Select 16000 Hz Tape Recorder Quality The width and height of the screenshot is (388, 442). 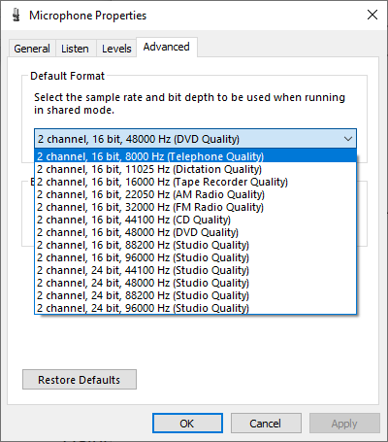pos(195,182)
